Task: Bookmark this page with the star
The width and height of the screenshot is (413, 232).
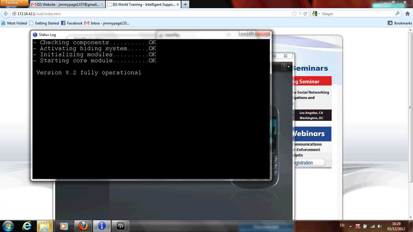Action: (x=294, y=14)
